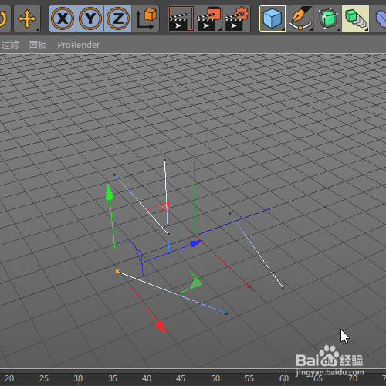Select the orange highlighted spline point
Image resolution: width=386 pixels, height=386 pixels.
pos(117,271)
